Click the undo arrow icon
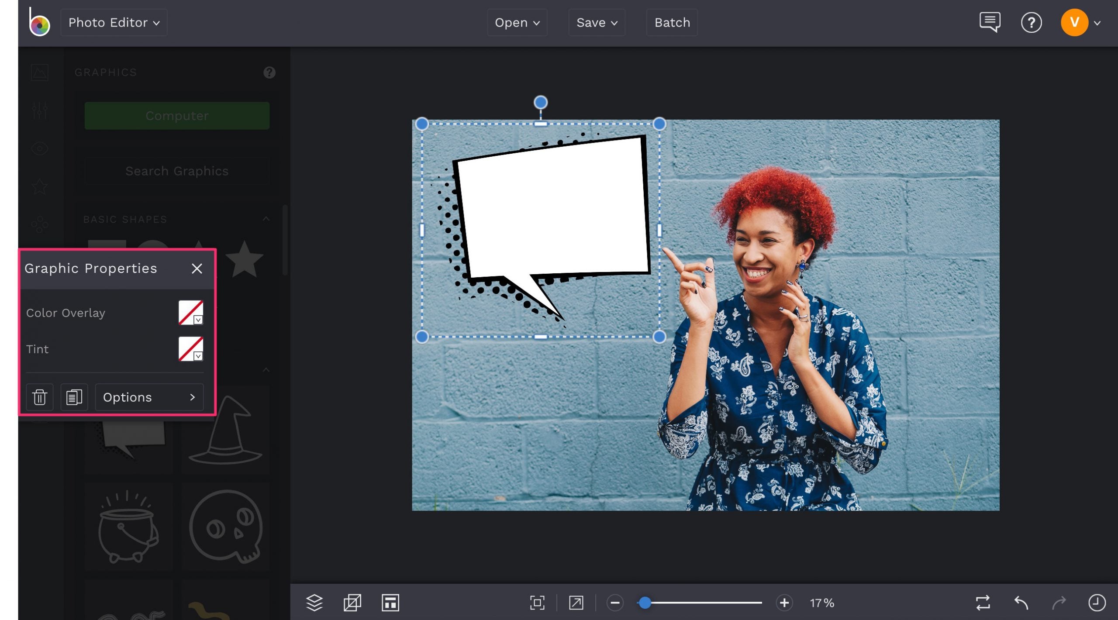 click(1021, 603)
